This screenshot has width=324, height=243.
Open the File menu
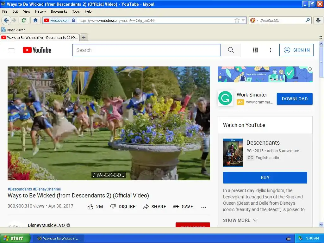5,11
